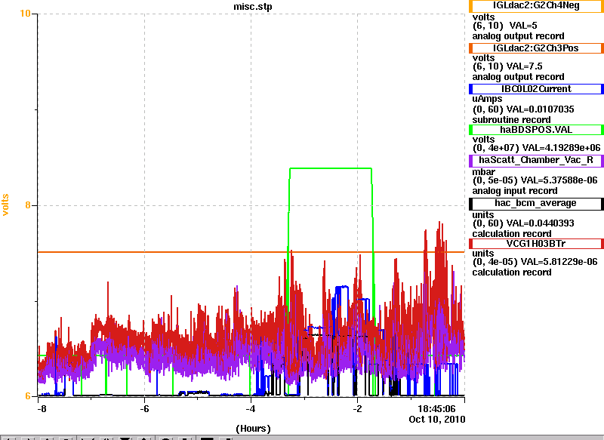
Task: Click the x-axis tick label -2
Action: click(357, 409)
